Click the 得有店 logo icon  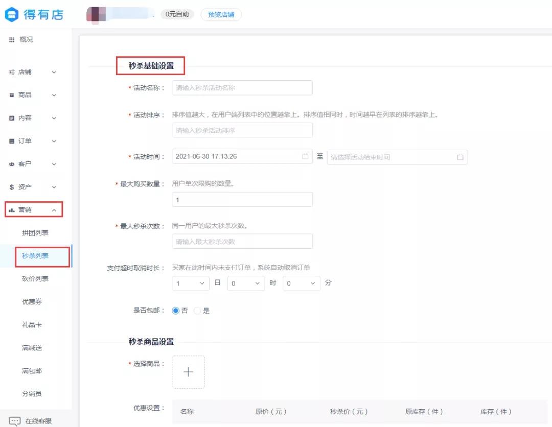pyautogui.click(x=12, y=15)
